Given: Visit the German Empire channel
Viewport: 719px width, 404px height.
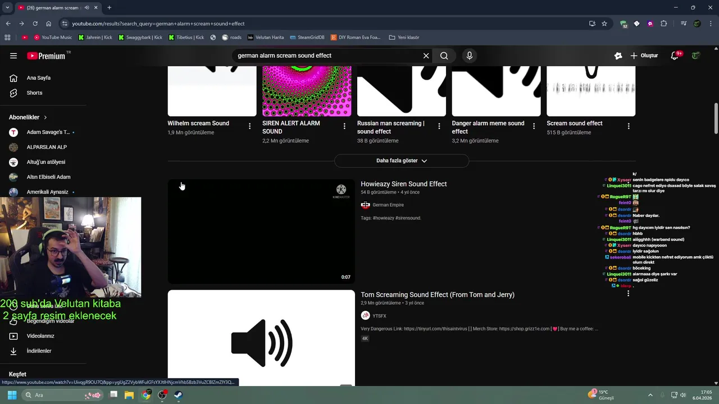Looking at the screenshot, I should [388, 205].
